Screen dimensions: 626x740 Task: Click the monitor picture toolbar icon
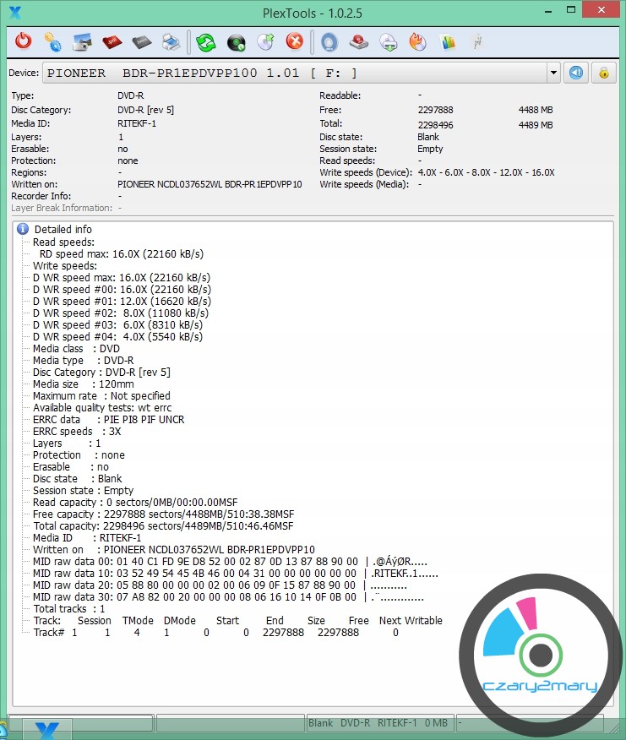(82, 41)
